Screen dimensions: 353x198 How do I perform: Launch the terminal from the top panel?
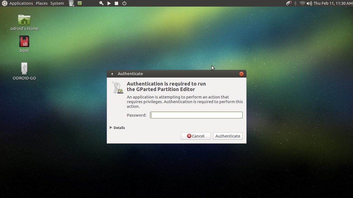tap(80, 3)
